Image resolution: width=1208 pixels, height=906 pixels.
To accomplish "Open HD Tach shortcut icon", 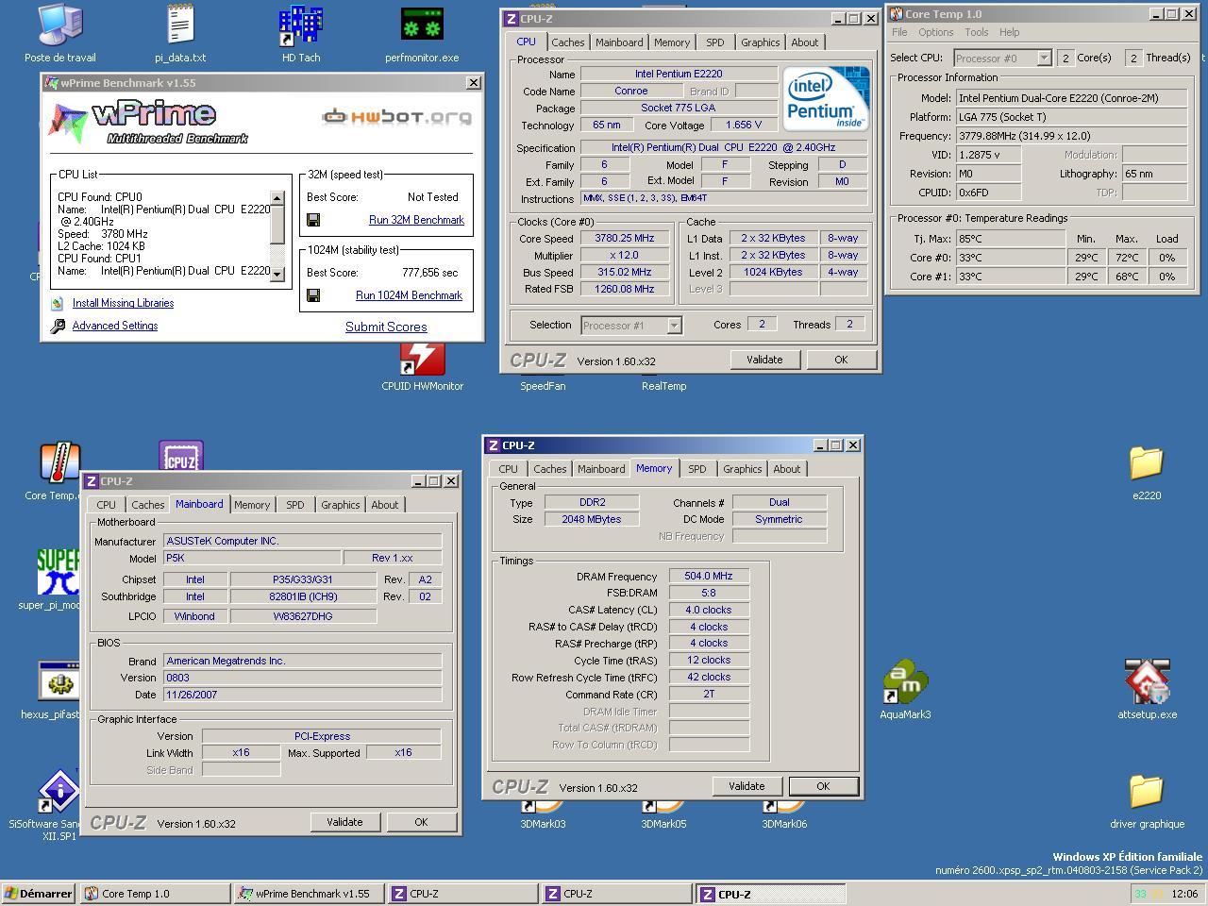I will pos(301,26).
